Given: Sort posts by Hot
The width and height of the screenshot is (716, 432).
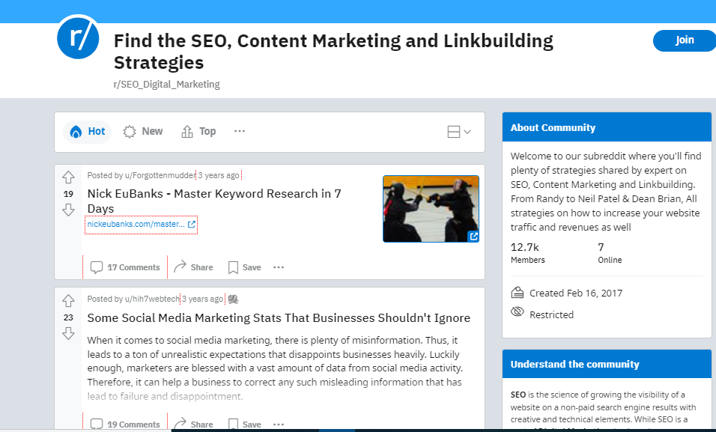Looking at the screenshot, I should coord(88,132).
